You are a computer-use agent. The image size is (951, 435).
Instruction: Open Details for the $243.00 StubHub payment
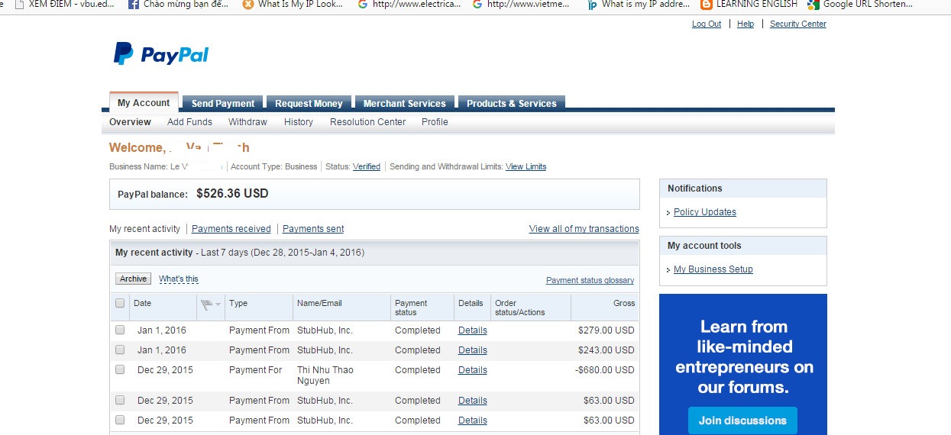473,350
